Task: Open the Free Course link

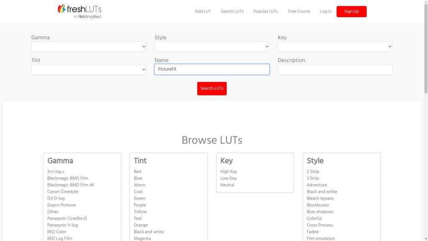Action: tap(299, 11)
